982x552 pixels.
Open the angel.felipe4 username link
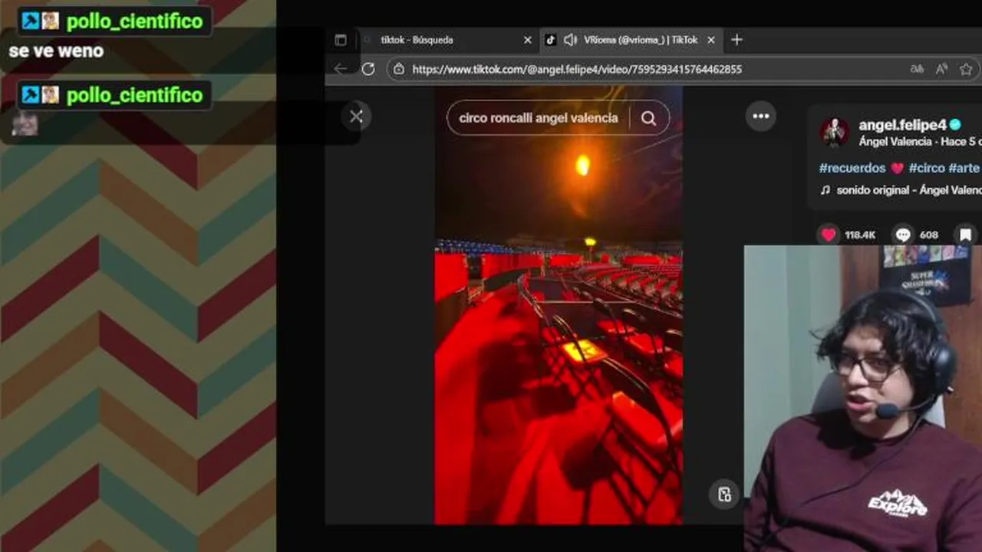pos(903,125)
